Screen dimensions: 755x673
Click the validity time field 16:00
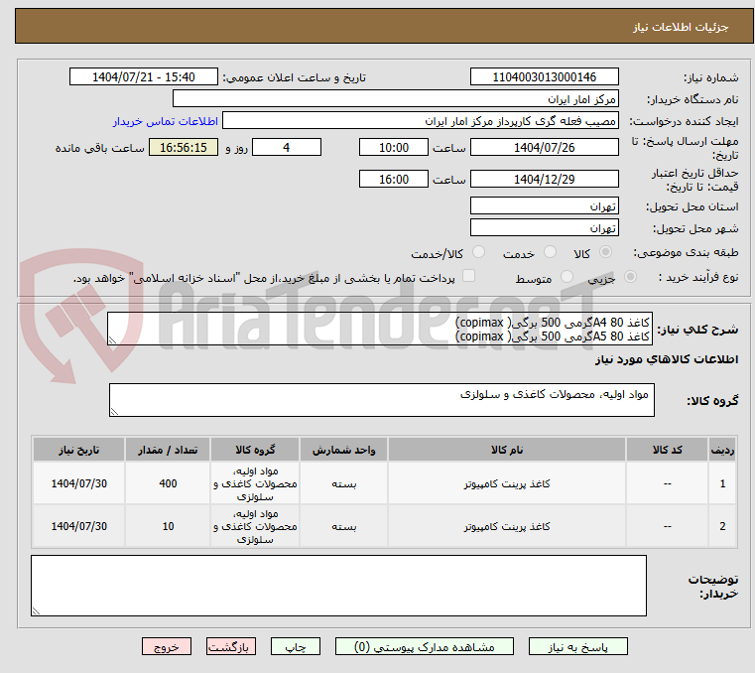tap(394, 180)
